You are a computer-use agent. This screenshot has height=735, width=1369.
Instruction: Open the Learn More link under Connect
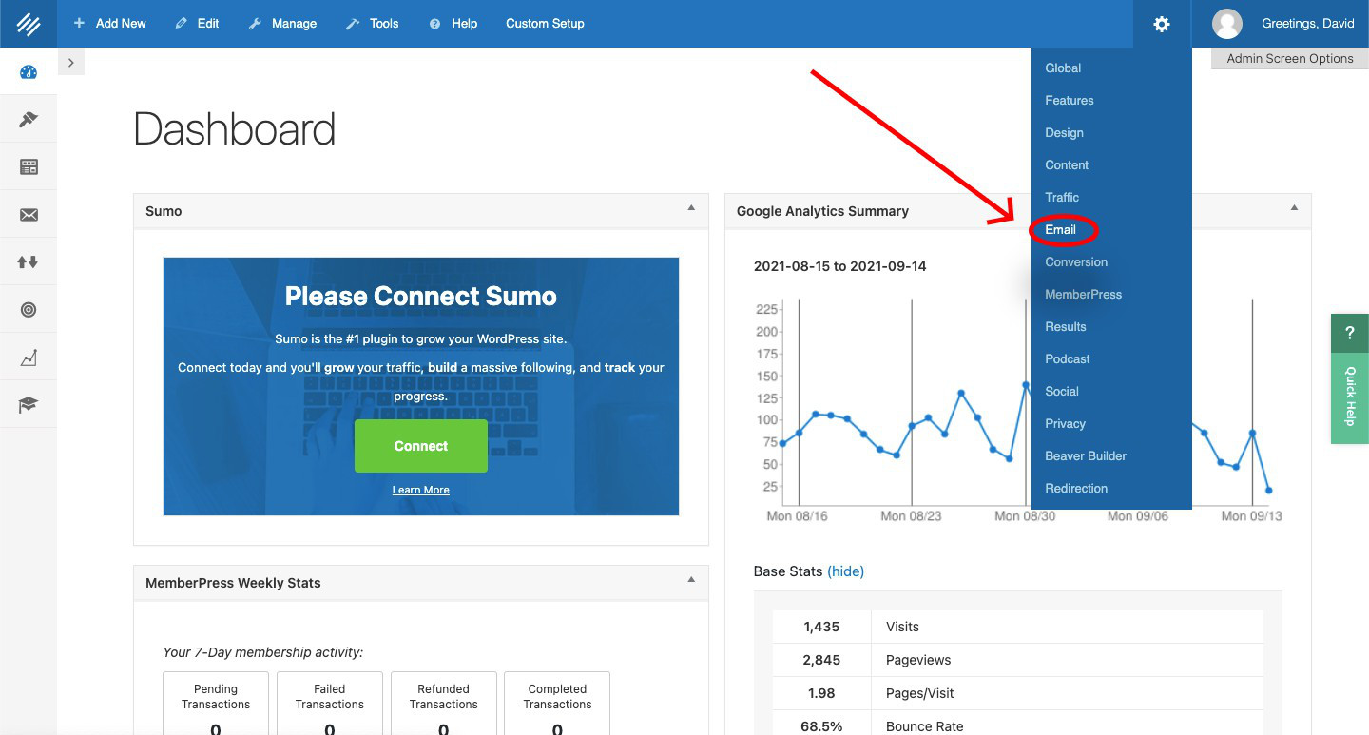pyautogui.click(x=420, y=490)
